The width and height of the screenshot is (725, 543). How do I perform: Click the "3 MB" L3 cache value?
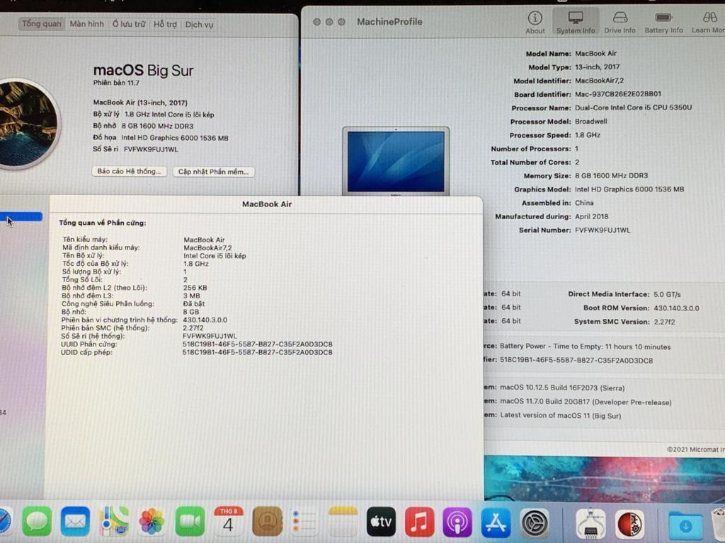(191, 296)
